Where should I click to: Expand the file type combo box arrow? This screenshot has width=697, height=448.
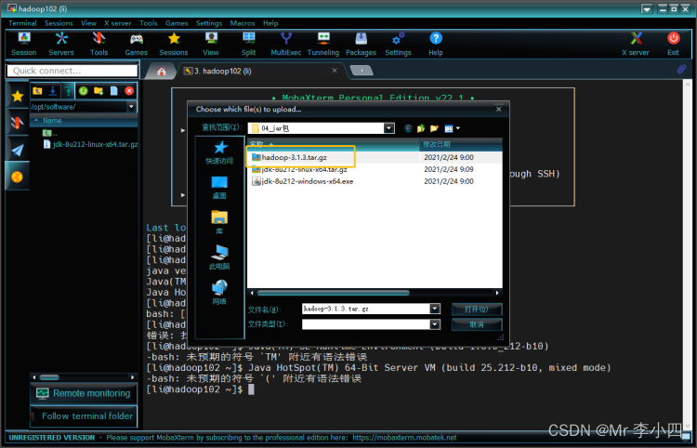[x=435, y=324]
